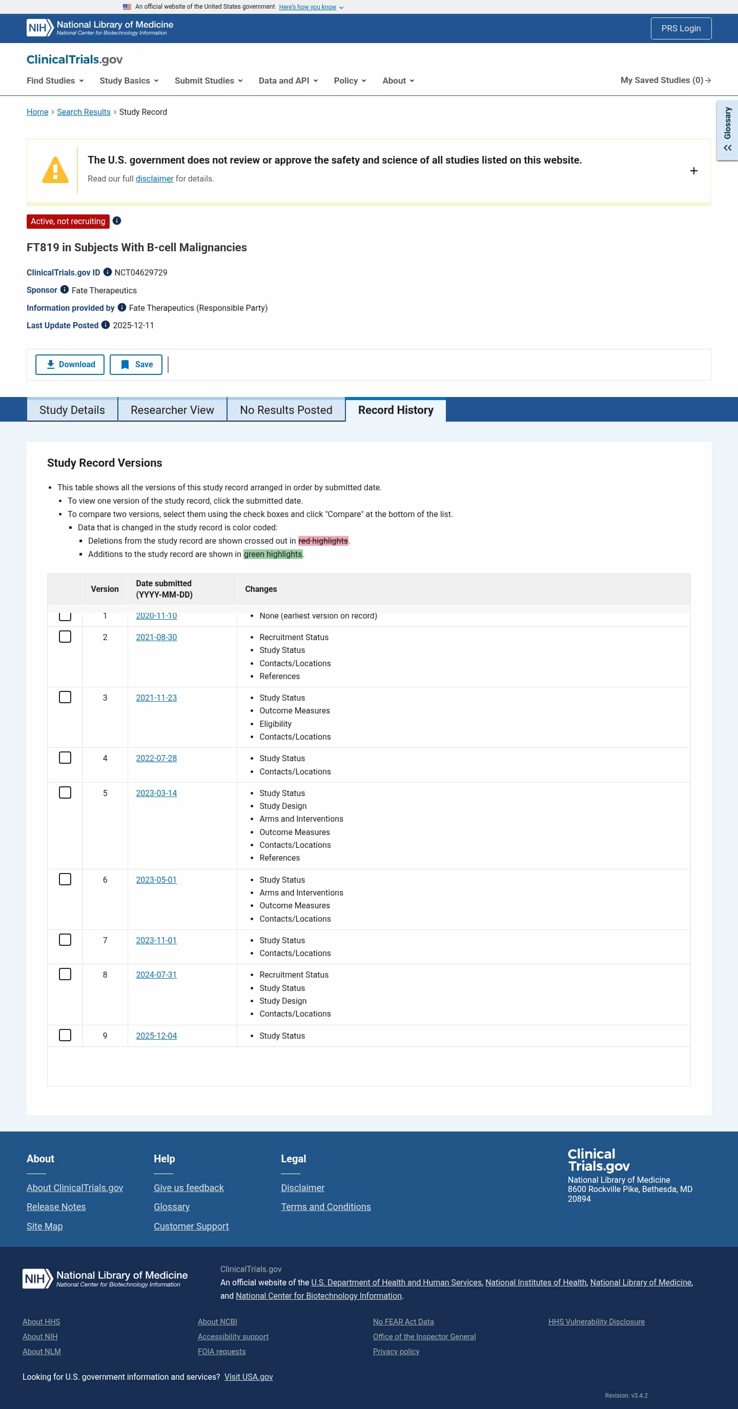Click the info icon beside ClinicalTrials.gov ID

pos(108,272)
